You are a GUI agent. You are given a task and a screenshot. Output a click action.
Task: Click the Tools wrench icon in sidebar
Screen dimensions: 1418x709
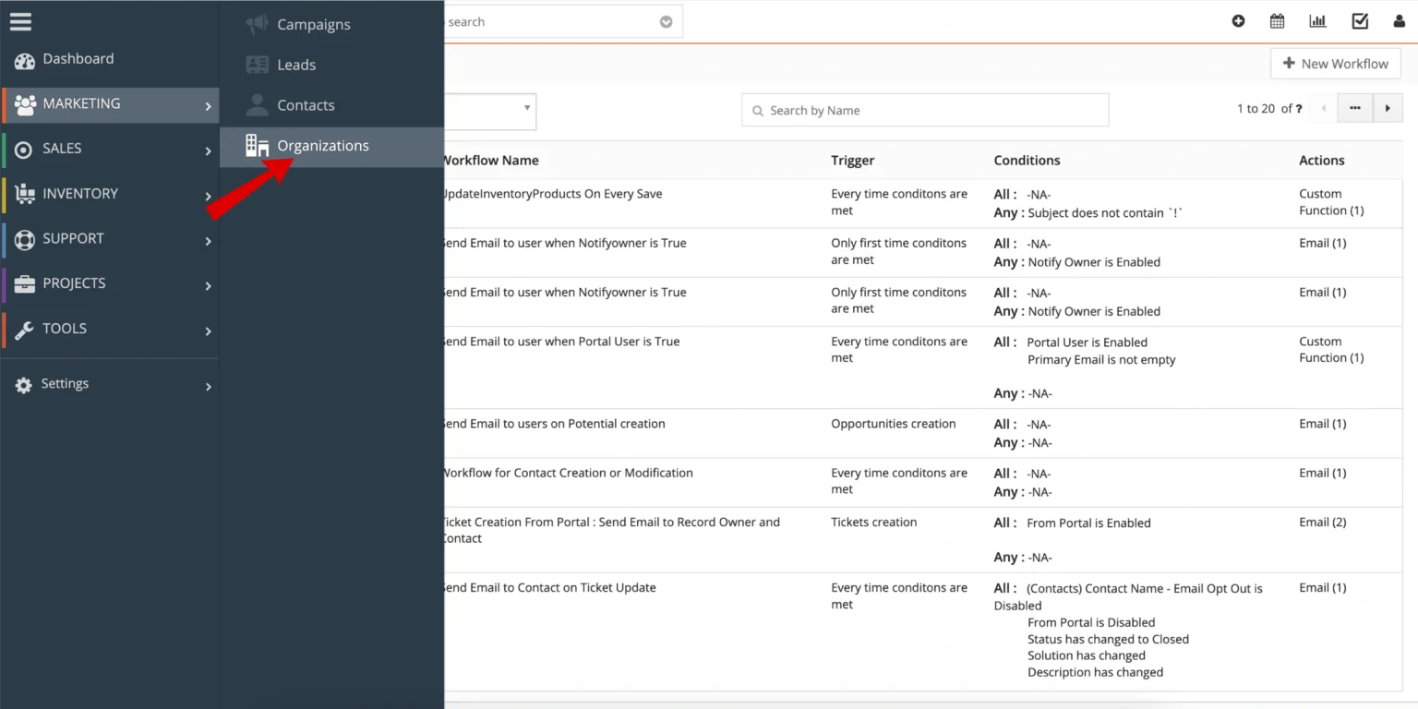tap(23, 329)
